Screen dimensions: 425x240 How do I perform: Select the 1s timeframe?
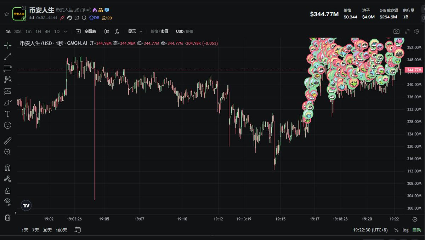point(8,32)
